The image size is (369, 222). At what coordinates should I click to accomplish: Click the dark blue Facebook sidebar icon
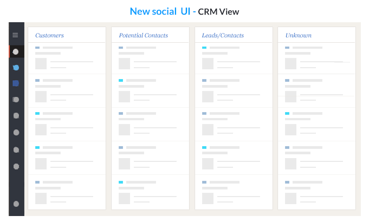coord(16,83)
